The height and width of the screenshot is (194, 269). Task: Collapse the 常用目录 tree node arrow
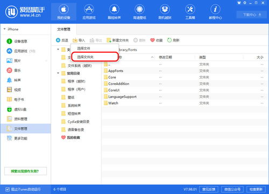[58, 73]
